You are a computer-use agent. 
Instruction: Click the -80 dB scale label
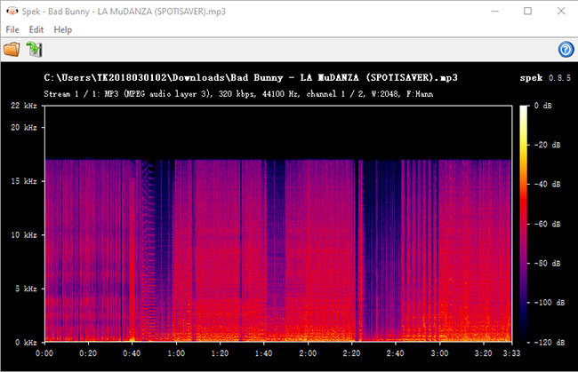click(547, 264)
